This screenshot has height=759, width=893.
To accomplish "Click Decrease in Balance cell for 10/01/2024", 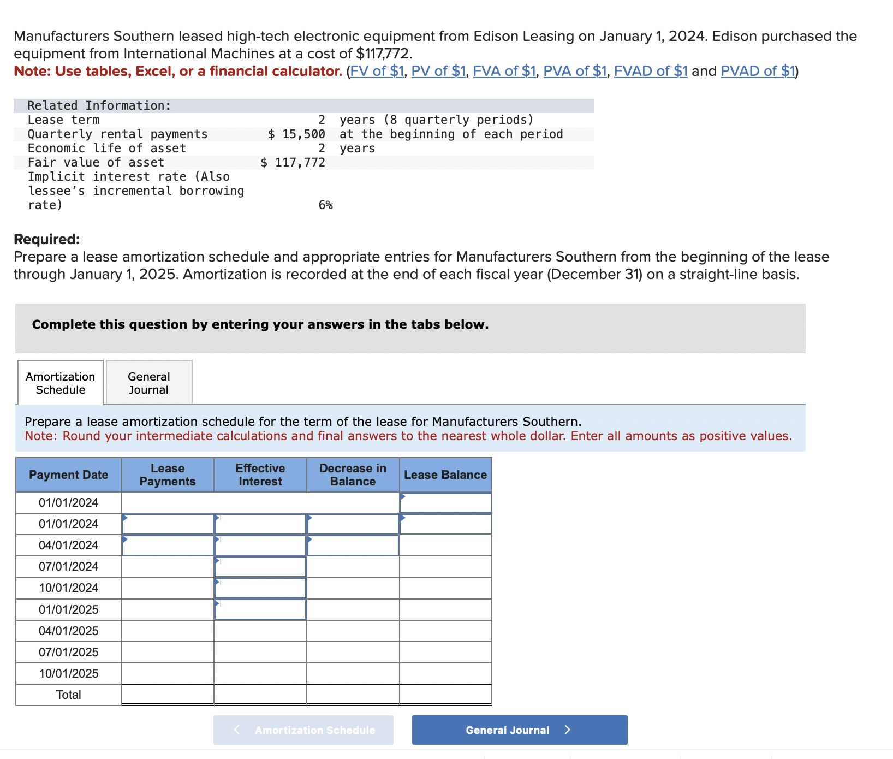I will click(x=353, y=588).
